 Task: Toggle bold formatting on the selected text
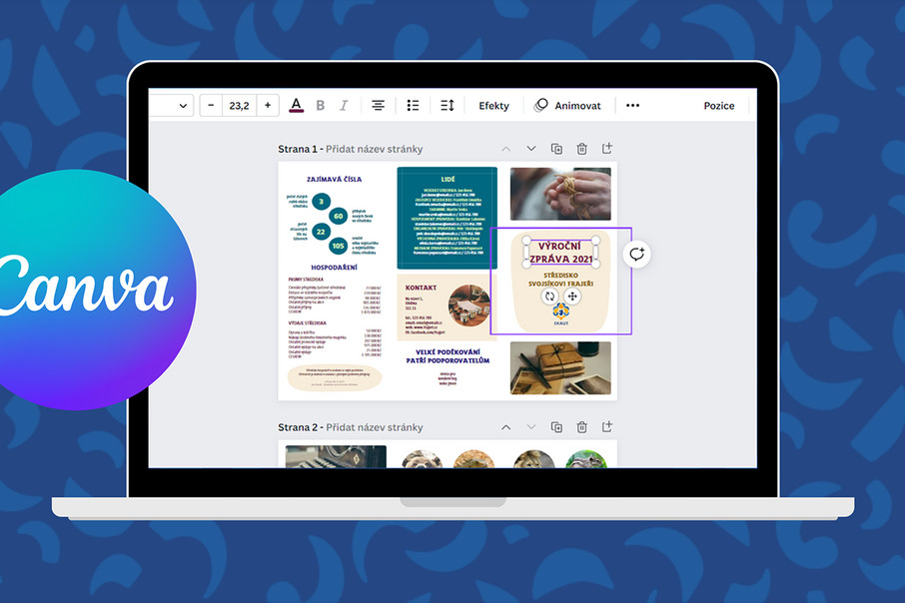pyautogui.click(x=321, y=106)
